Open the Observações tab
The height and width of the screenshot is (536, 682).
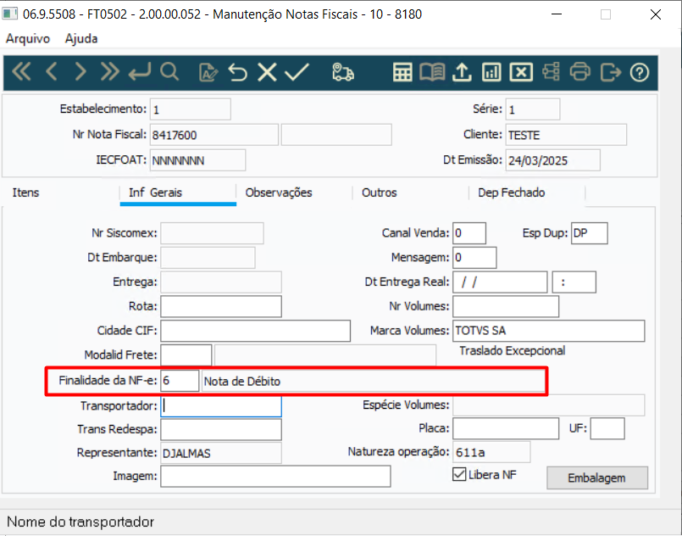[279, 193]
